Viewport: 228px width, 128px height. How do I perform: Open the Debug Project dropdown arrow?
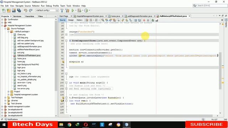tap(83, 10)
